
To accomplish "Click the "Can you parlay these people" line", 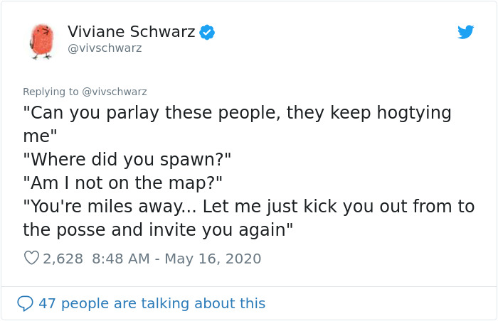I will pos(237,113).
